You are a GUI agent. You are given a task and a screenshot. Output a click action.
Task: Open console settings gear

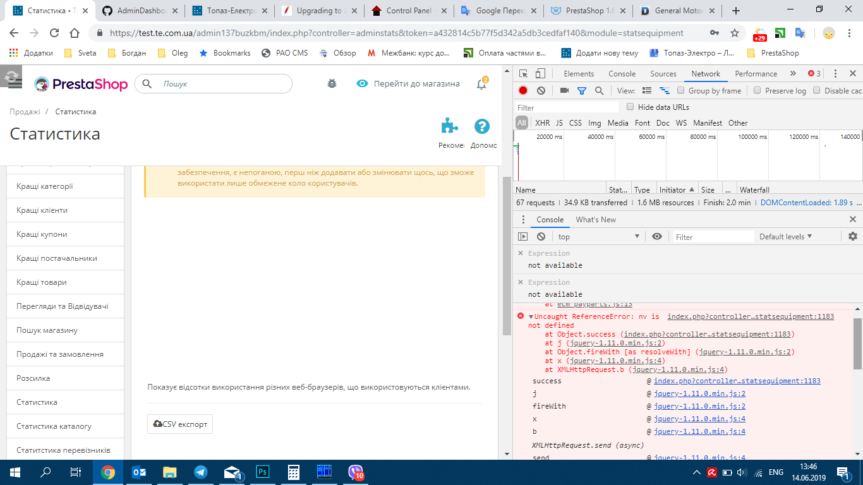853,237
